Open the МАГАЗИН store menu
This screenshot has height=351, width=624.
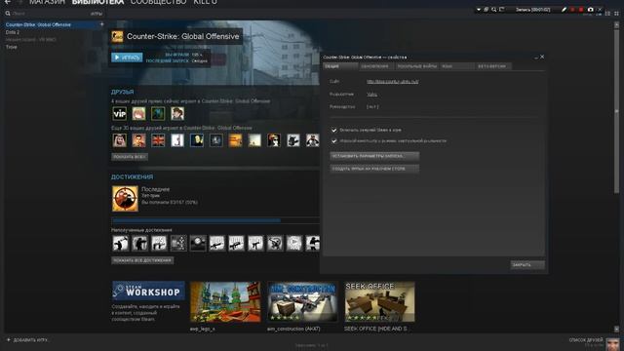(x=47, y=2)
